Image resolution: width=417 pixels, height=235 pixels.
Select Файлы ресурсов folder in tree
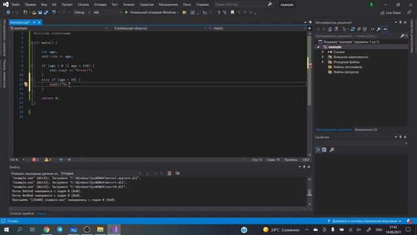(346, 72)
